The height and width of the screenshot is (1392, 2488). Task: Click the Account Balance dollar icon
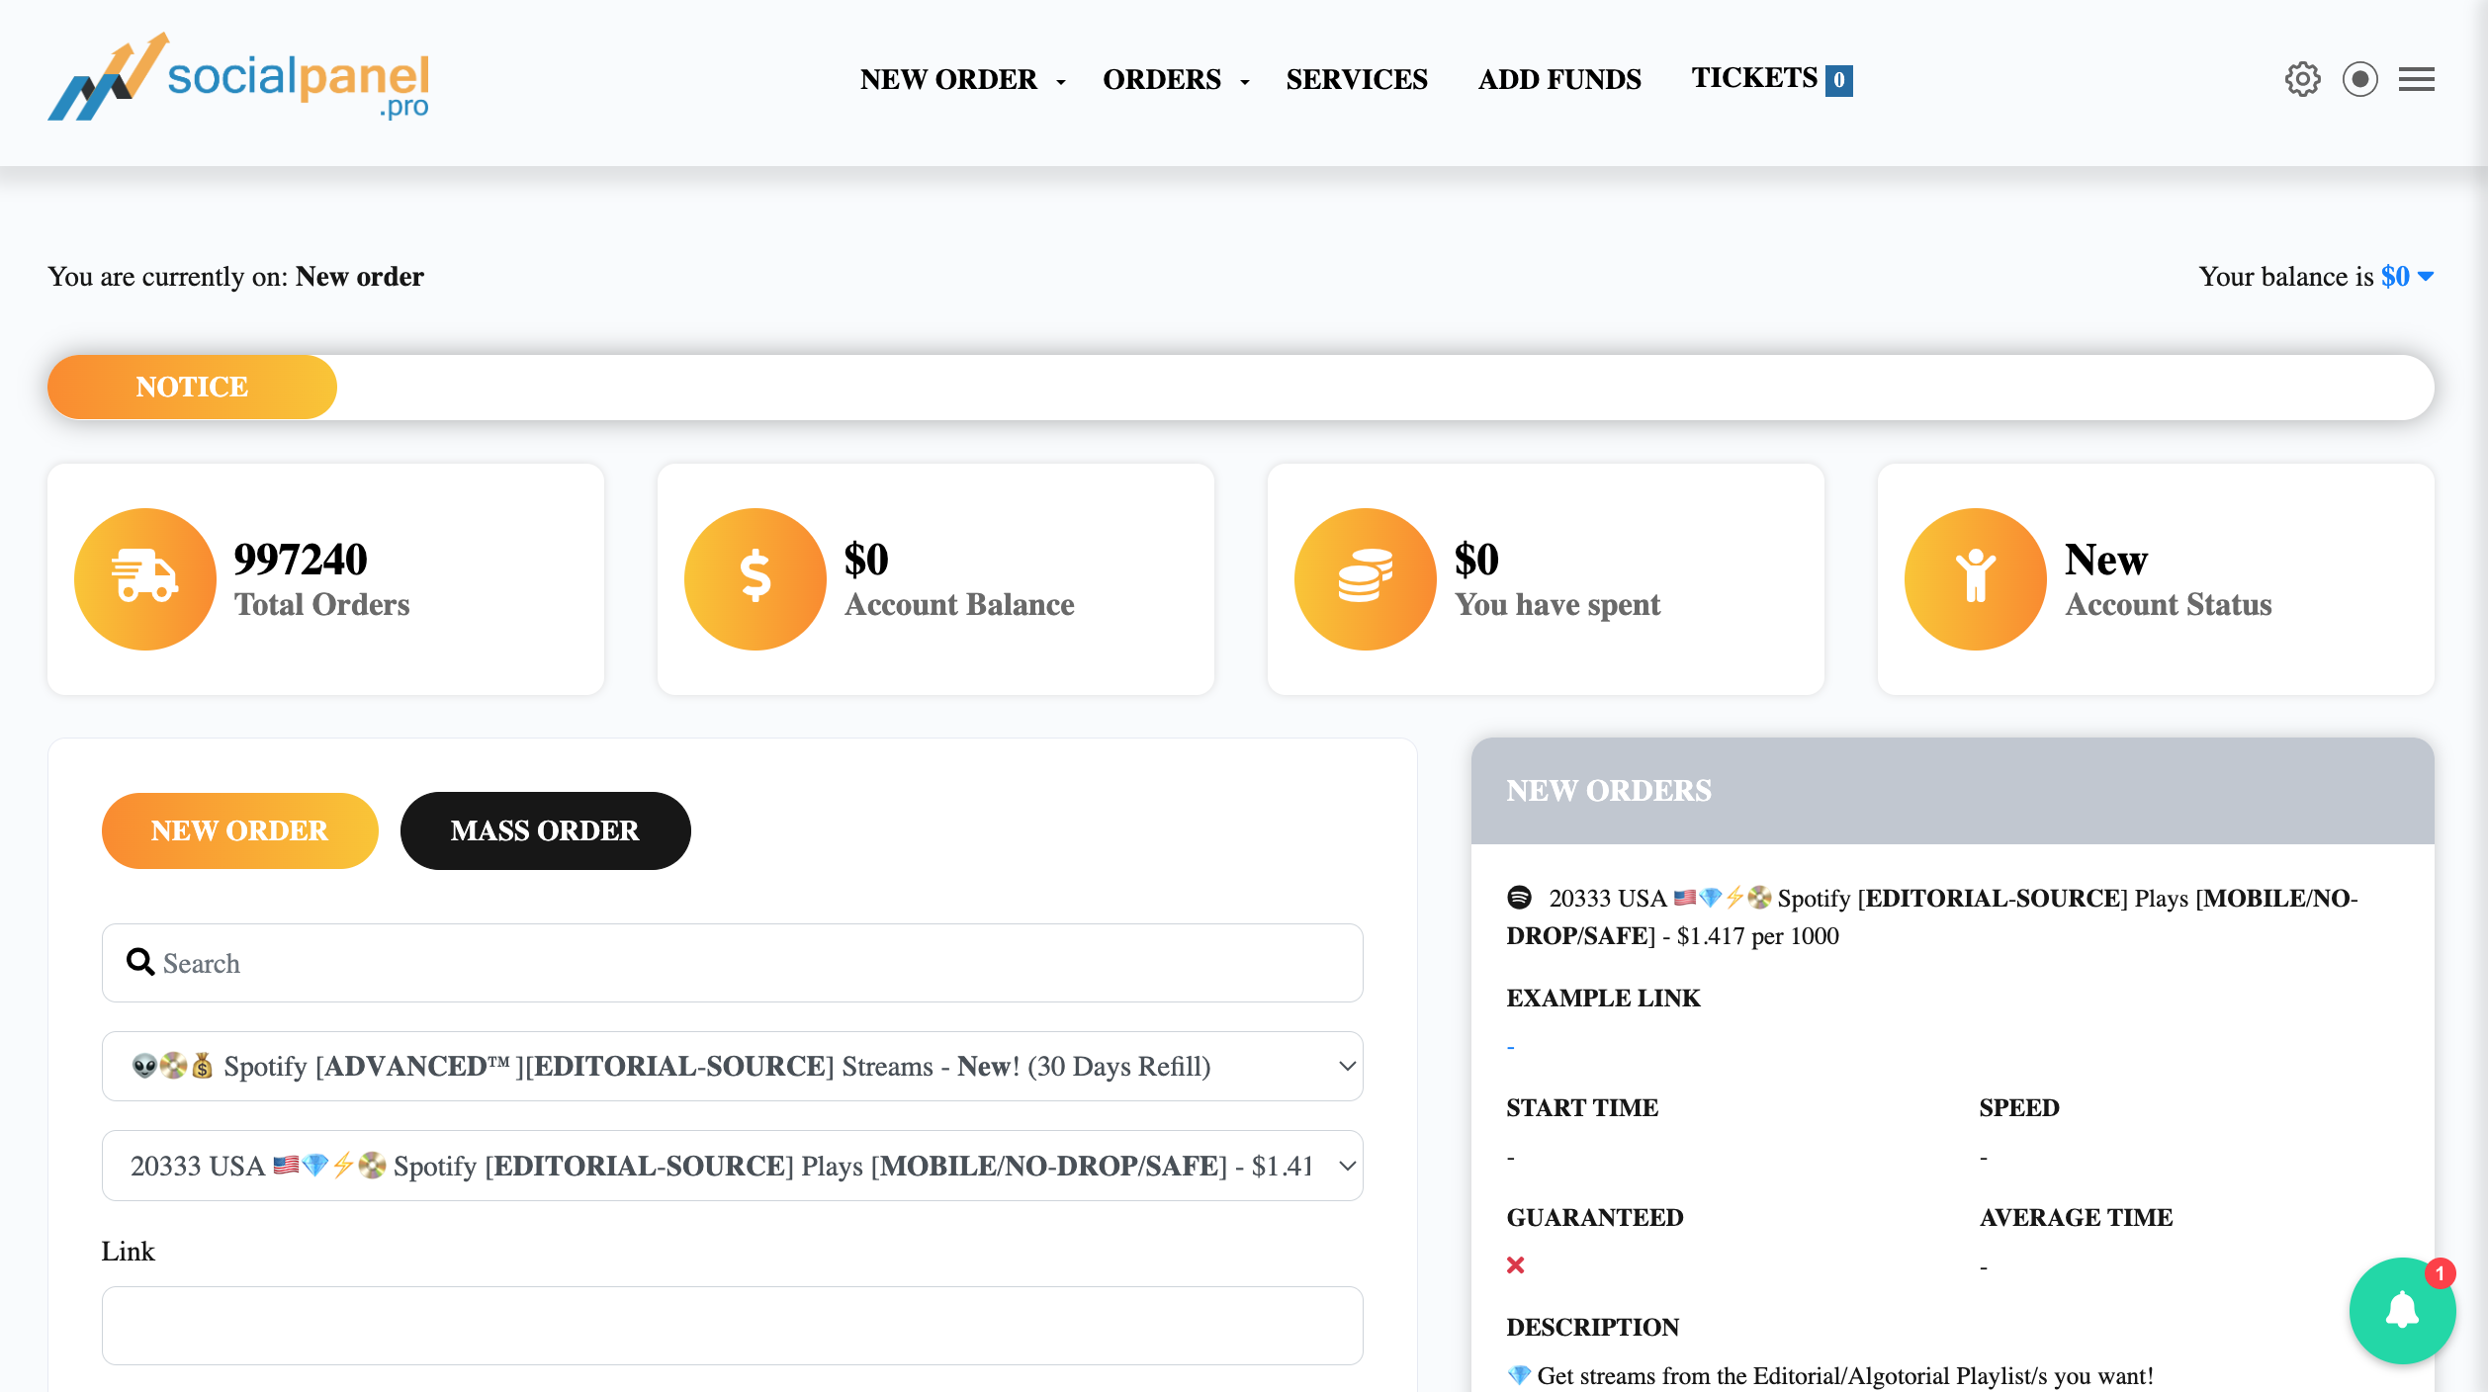tap(755, 578)
